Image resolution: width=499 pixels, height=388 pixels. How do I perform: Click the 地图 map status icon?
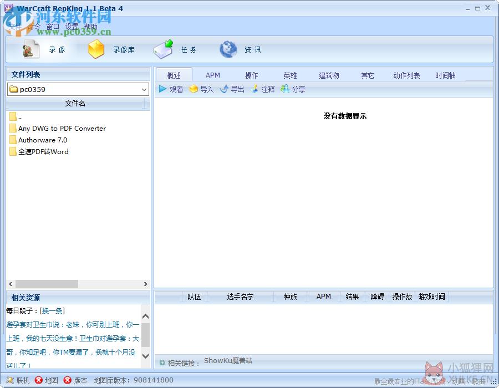[x=38, y=380]
